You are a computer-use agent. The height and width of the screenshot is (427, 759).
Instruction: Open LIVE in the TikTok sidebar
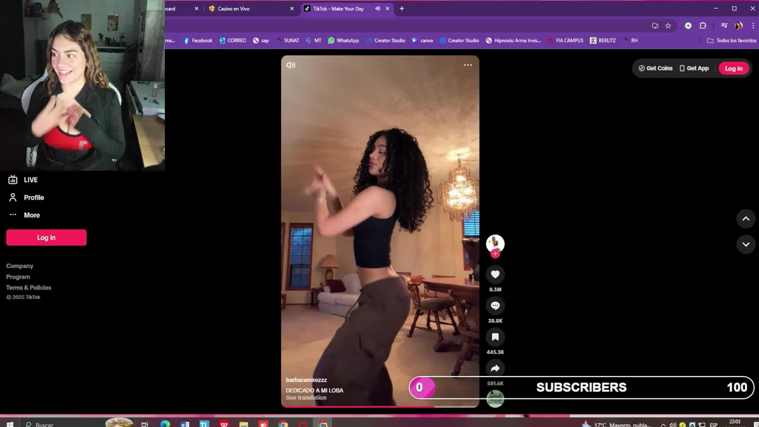24,180
